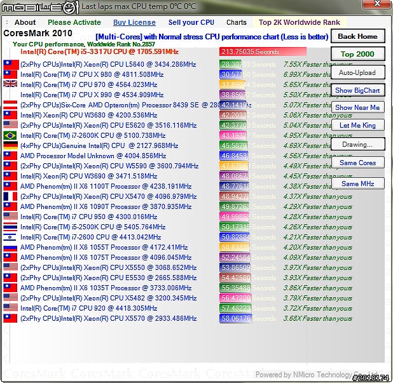Click the CoresMark 2010 heading
The image size is (393, 383).
point(38,33)
